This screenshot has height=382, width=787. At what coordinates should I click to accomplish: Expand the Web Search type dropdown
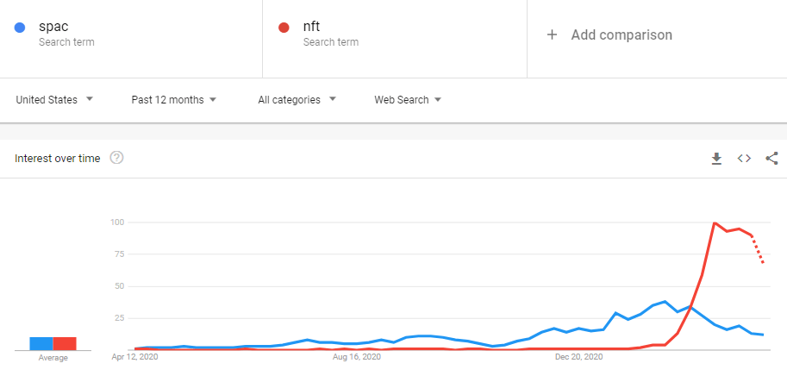pos(408,100)
